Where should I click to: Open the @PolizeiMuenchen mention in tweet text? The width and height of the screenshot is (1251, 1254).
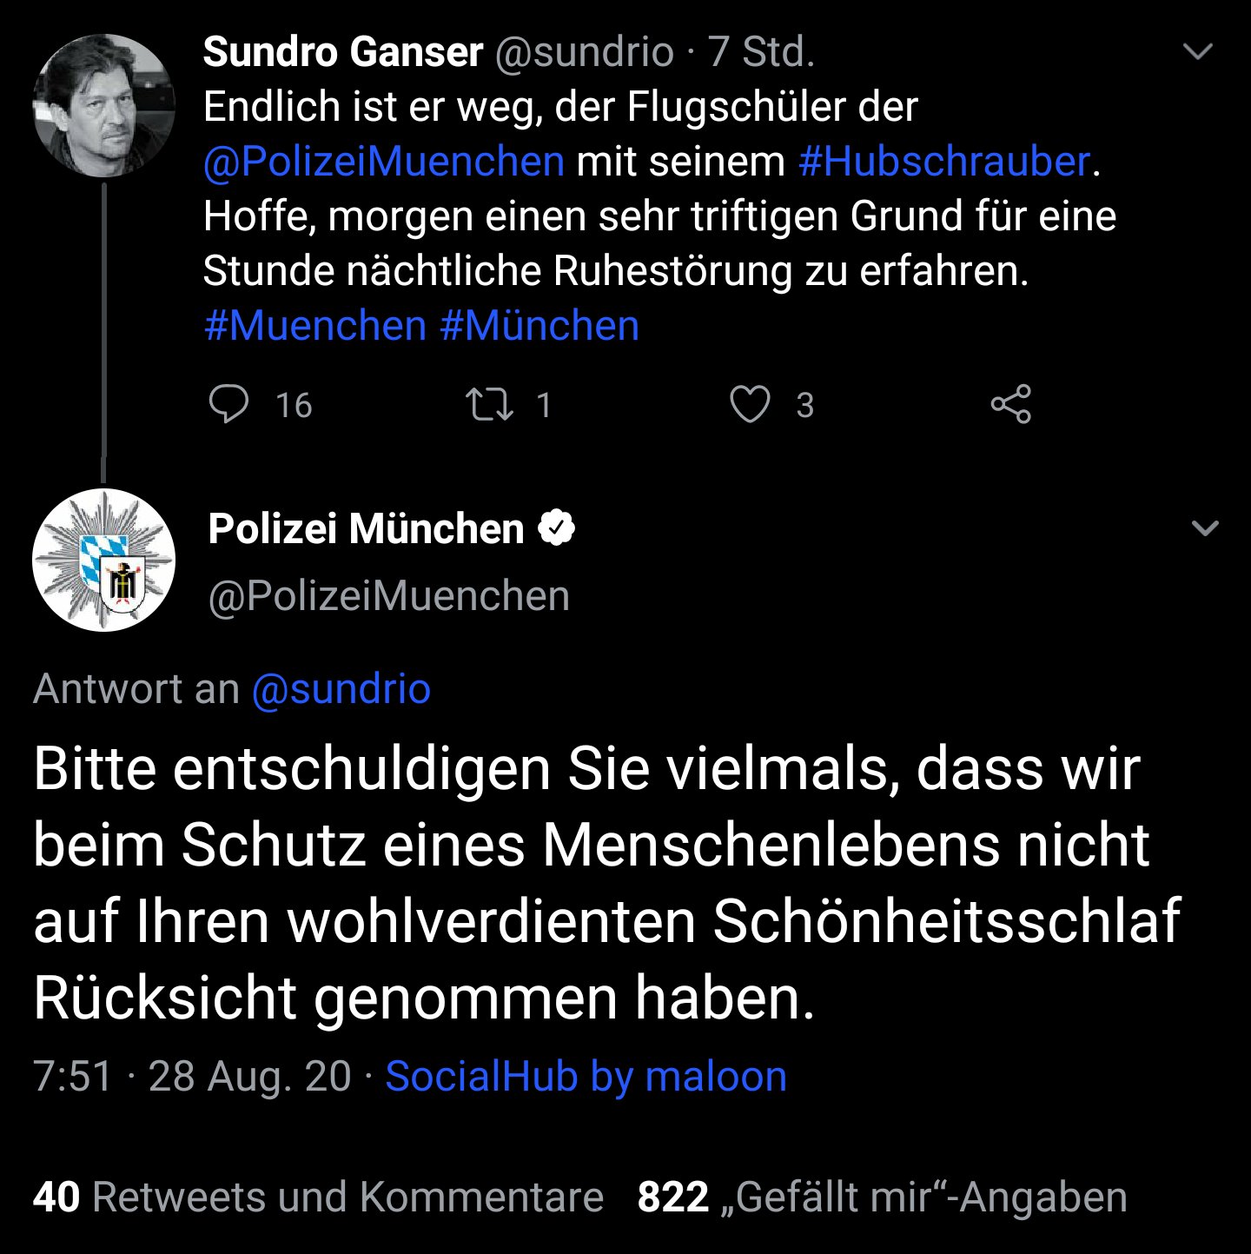[x=383, y=162]
